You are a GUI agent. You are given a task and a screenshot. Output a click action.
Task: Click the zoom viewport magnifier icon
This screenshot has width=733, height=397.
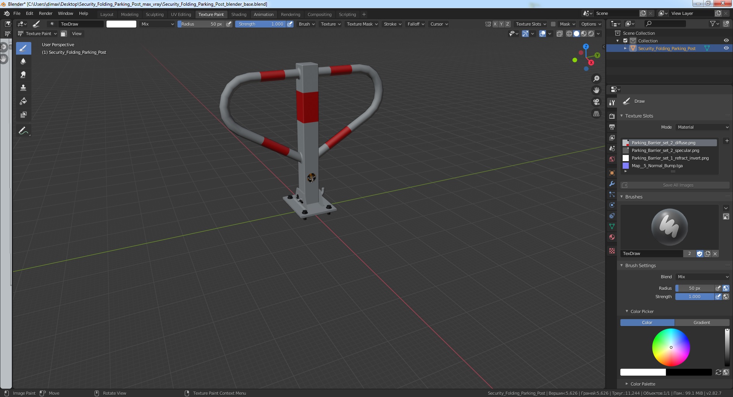(x=596, y=79)
